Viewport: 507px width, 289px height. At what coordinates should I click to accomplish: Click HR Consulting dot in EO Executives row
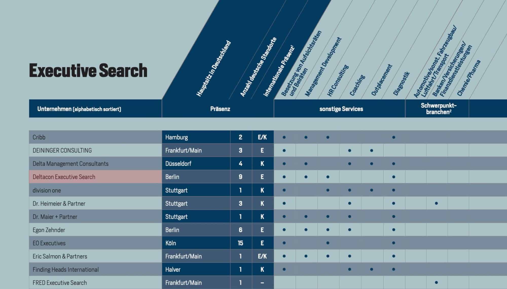(328, 243)
